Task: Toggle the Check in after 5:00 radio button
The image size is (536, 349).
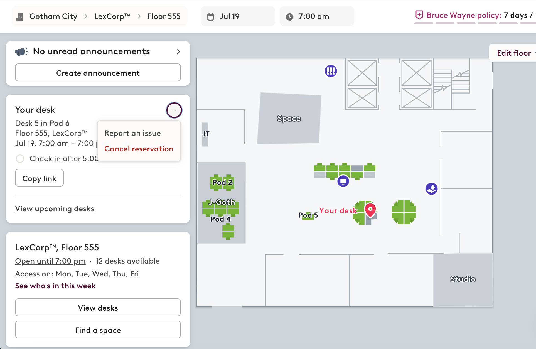Action: tap(20, 159)
